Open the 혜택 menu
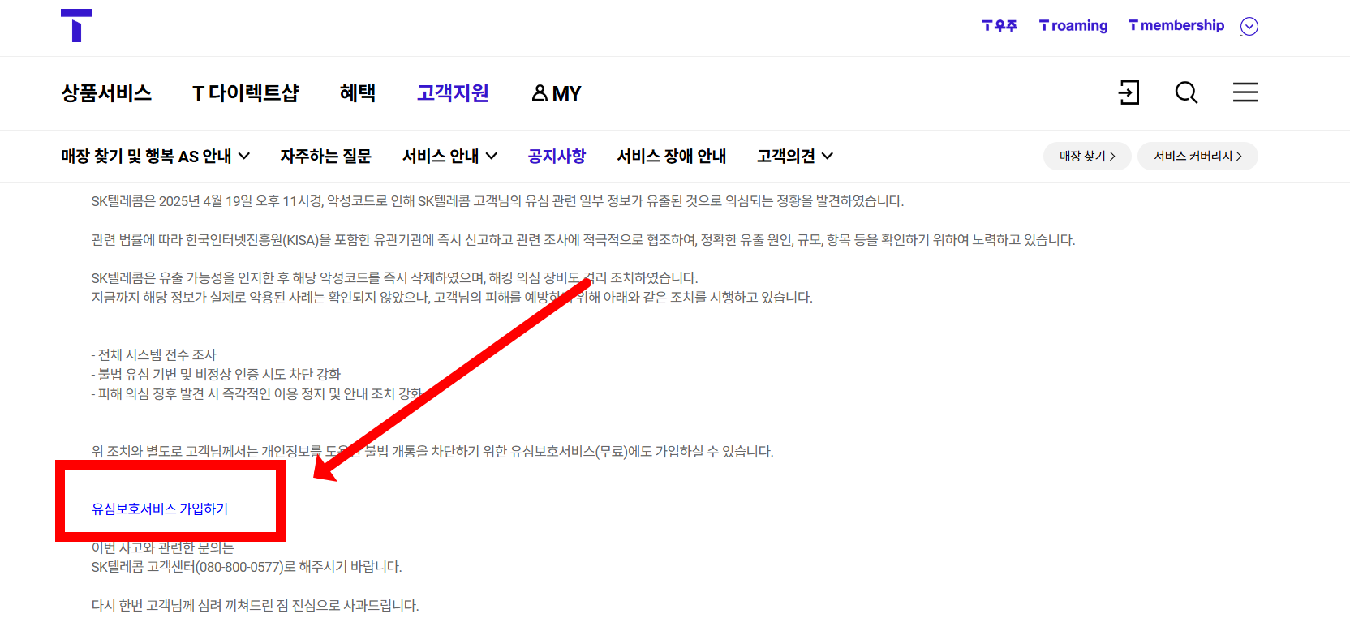The height and width of the screenshot is (631, 1350). 358,93
